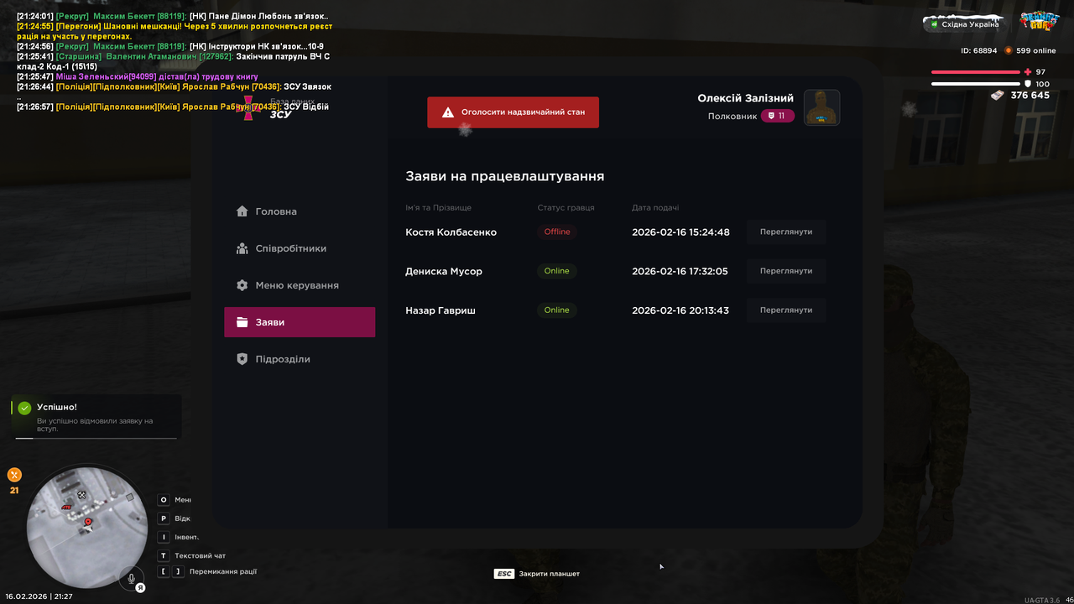This screenshot has width=1074, height=604.
Task: Select the Заяви menu item
Action: 300,322
